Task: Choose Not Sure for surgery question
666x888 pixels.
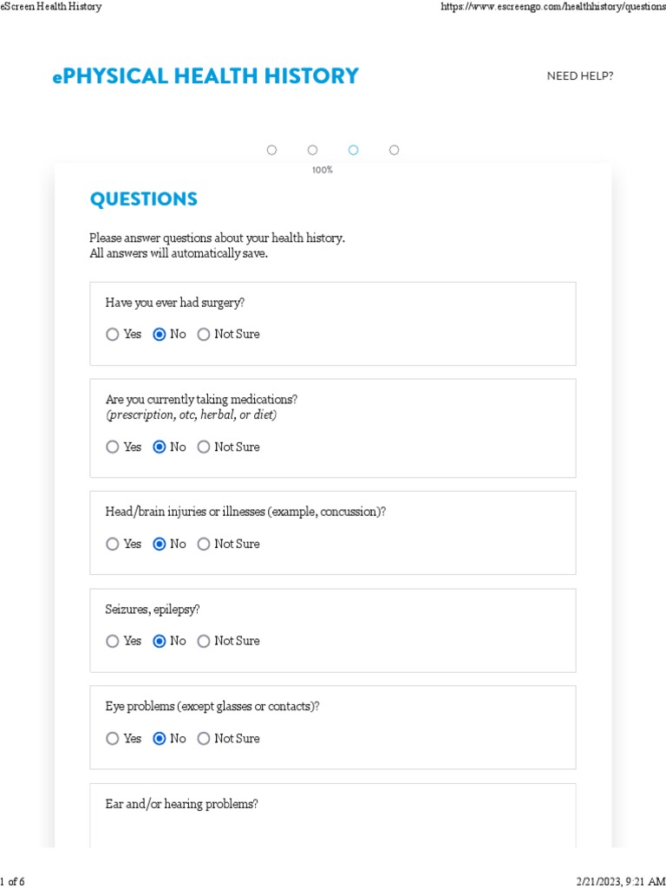Action: click(x=204, y=335)
